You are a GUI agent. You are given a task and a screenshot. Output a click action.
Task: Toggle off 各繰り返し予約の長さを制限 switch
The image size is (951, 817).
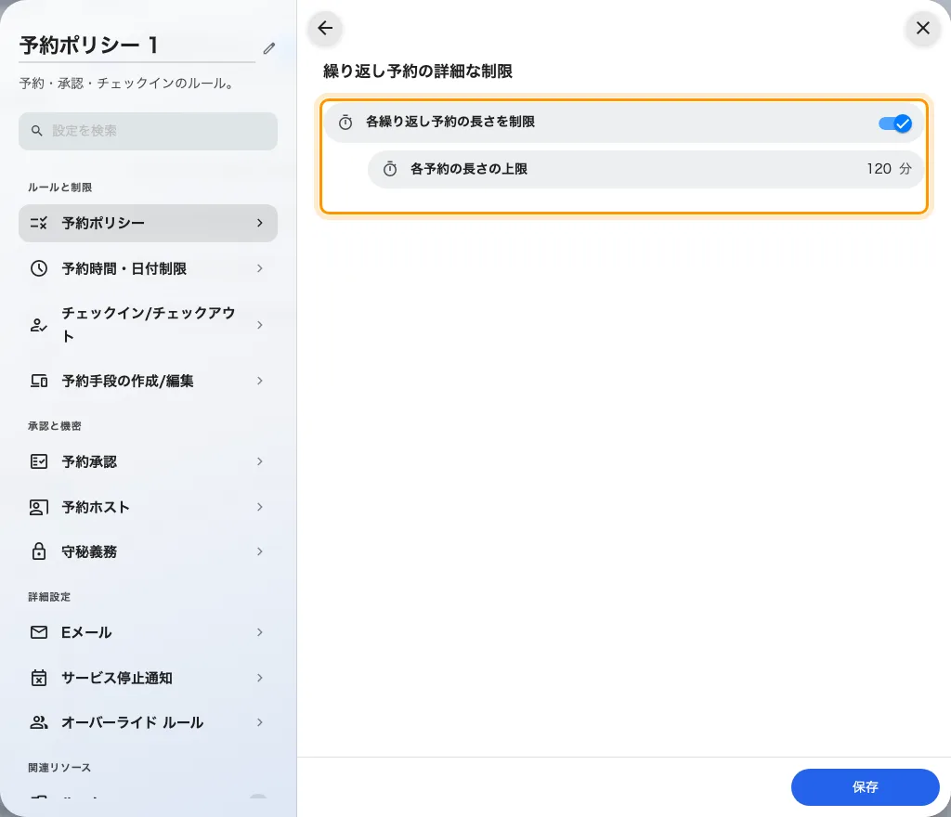895,123
